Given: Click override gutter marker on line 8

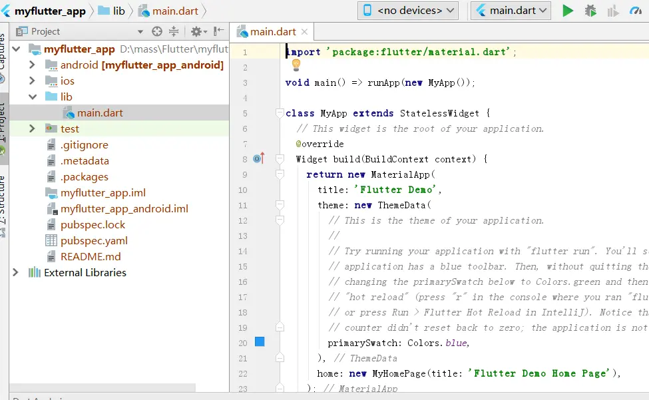Looking at the screenshot, I should click(x=259, y=158).
